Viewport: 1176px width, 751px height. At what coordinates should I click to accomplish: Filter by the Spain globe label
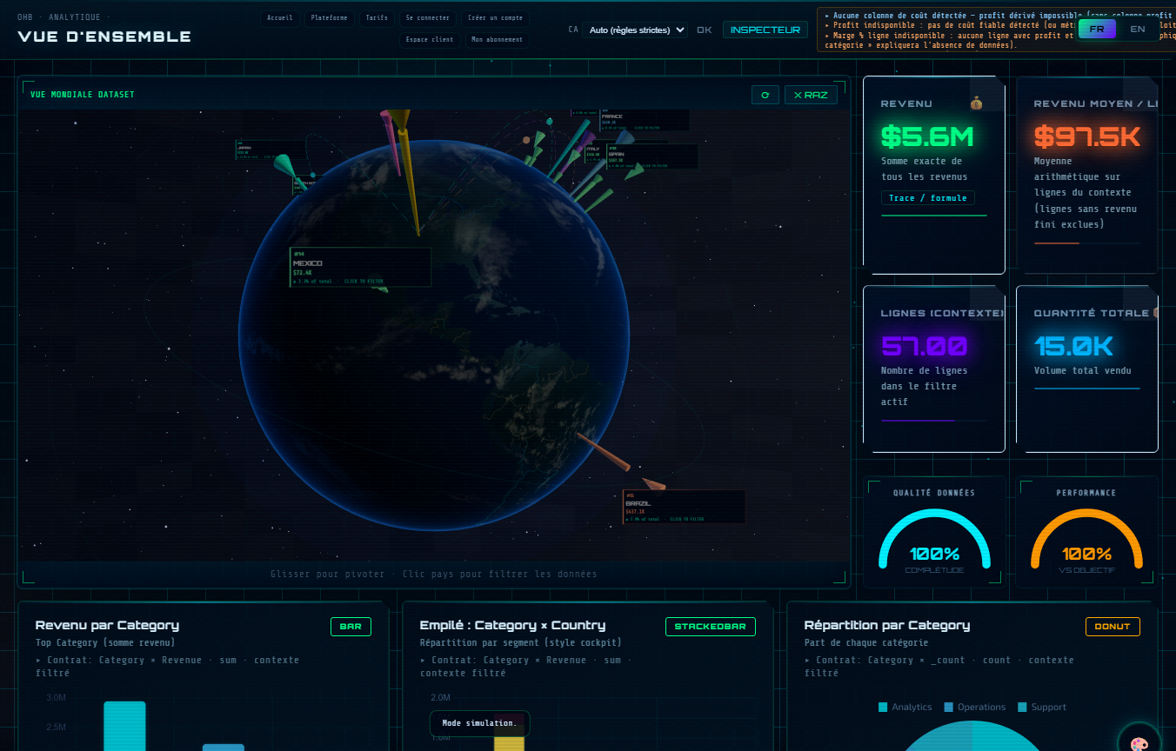(x=652, y=156)
